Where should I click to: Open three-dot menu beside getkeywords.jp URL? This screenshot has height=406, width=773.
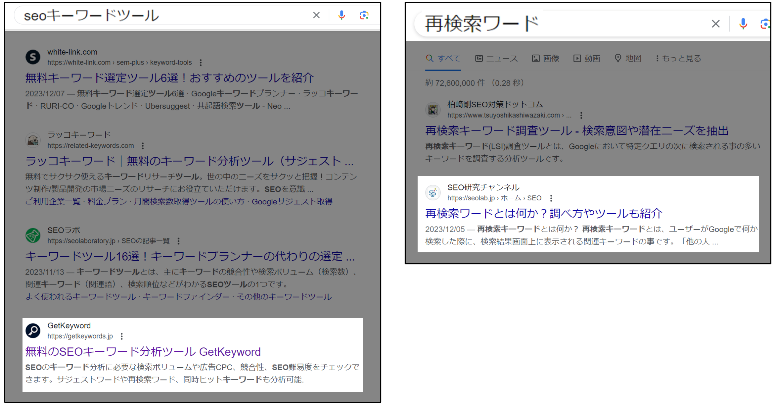pos(122,336)
